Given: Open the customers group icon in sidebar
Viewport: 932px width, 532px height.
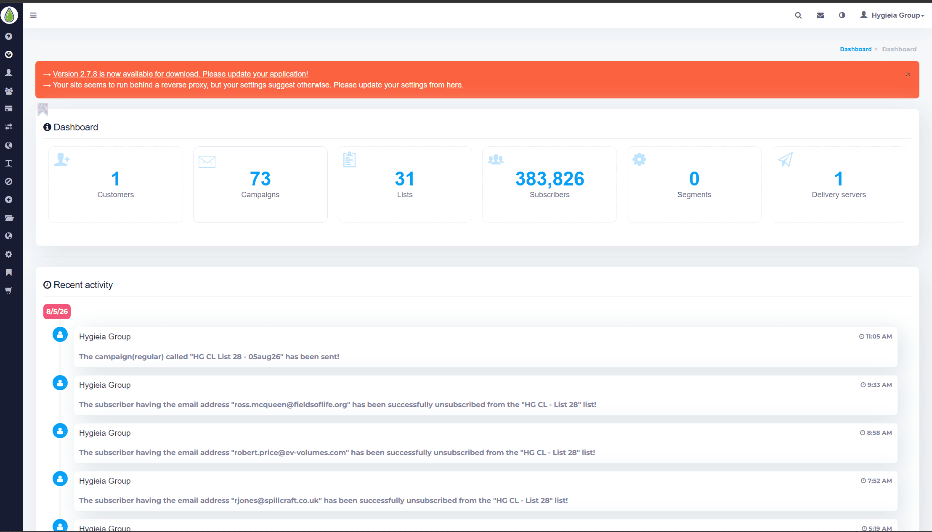Looking at the screenshot, I should coord(8,91).
